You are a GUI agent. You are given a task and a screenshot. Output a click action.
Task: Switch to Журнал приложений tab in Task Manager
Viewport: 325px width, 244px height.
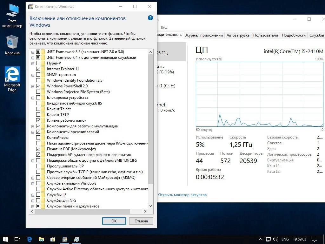pos(204,35)
